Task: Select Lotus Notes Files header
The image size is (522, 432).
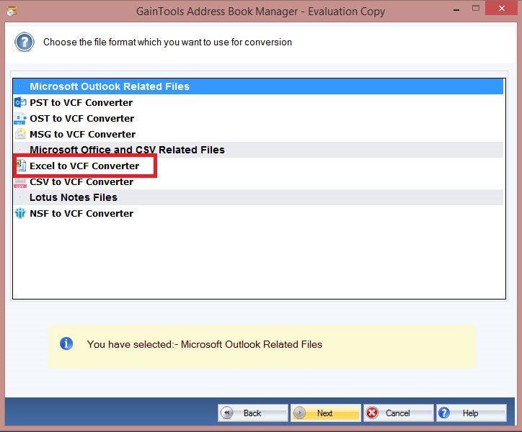Action: [258, 197]
